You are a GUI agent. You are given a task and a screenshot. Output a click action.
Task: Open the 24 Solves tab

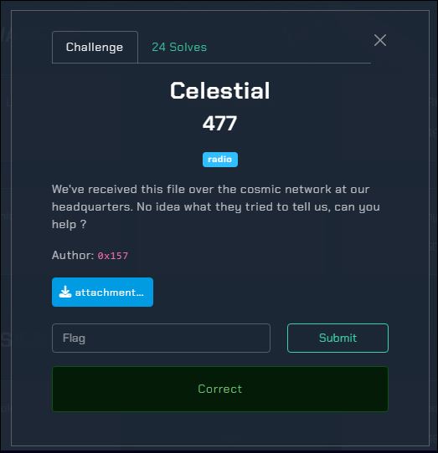click(x=179, y=47)
